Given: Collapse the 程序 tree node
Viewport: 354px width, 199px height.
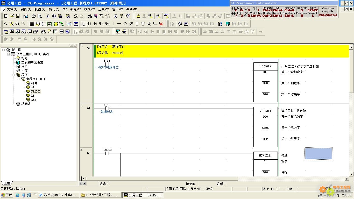Looking at the screenshot, I should (x=13, y=75).
